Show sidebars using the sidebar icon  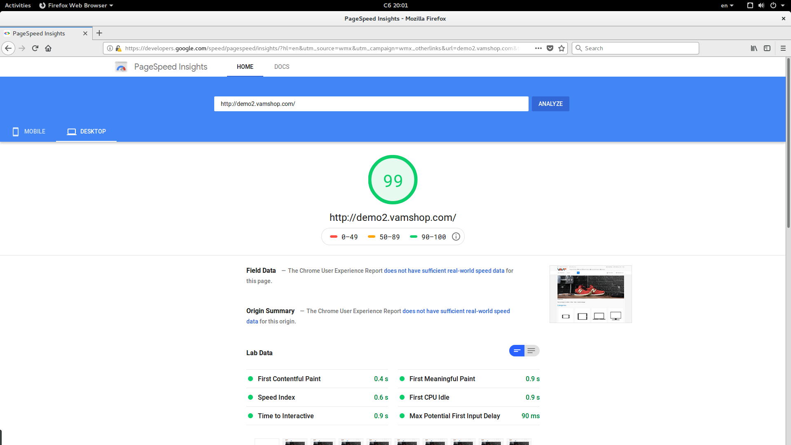coord(767,48)
